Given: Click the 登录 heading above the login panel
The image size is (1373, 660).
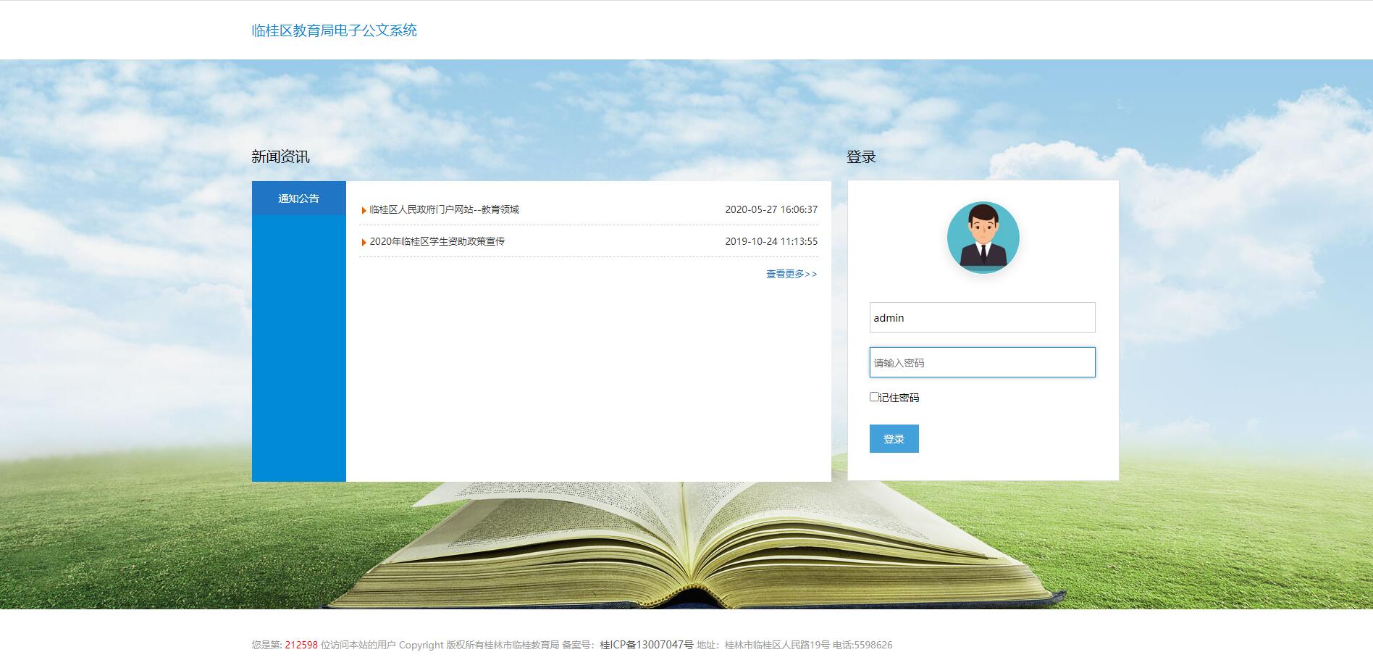Looking at the screenshot, I should [x=861, y=156].
